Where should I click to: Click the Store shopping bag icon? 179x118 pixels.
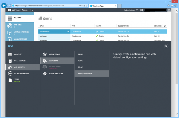pyautogui.click(x=10, y=80)
